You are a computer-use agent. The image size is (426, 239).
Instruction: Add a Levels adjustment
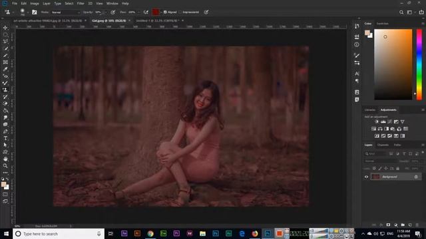(383, 121)
